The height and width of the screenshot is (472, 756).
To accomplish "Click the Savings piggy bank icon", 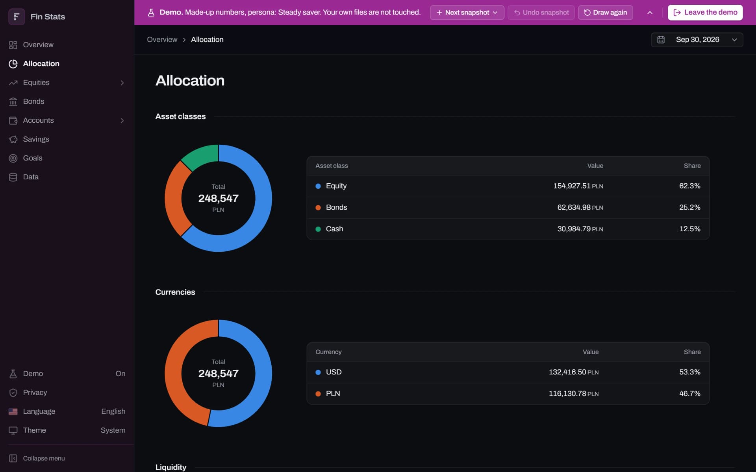I will pyautogui.click(x=13, y=139).
